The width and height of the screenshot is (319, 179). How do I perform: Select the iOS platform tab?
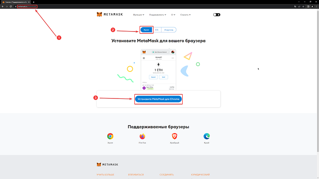pos(156,30)
